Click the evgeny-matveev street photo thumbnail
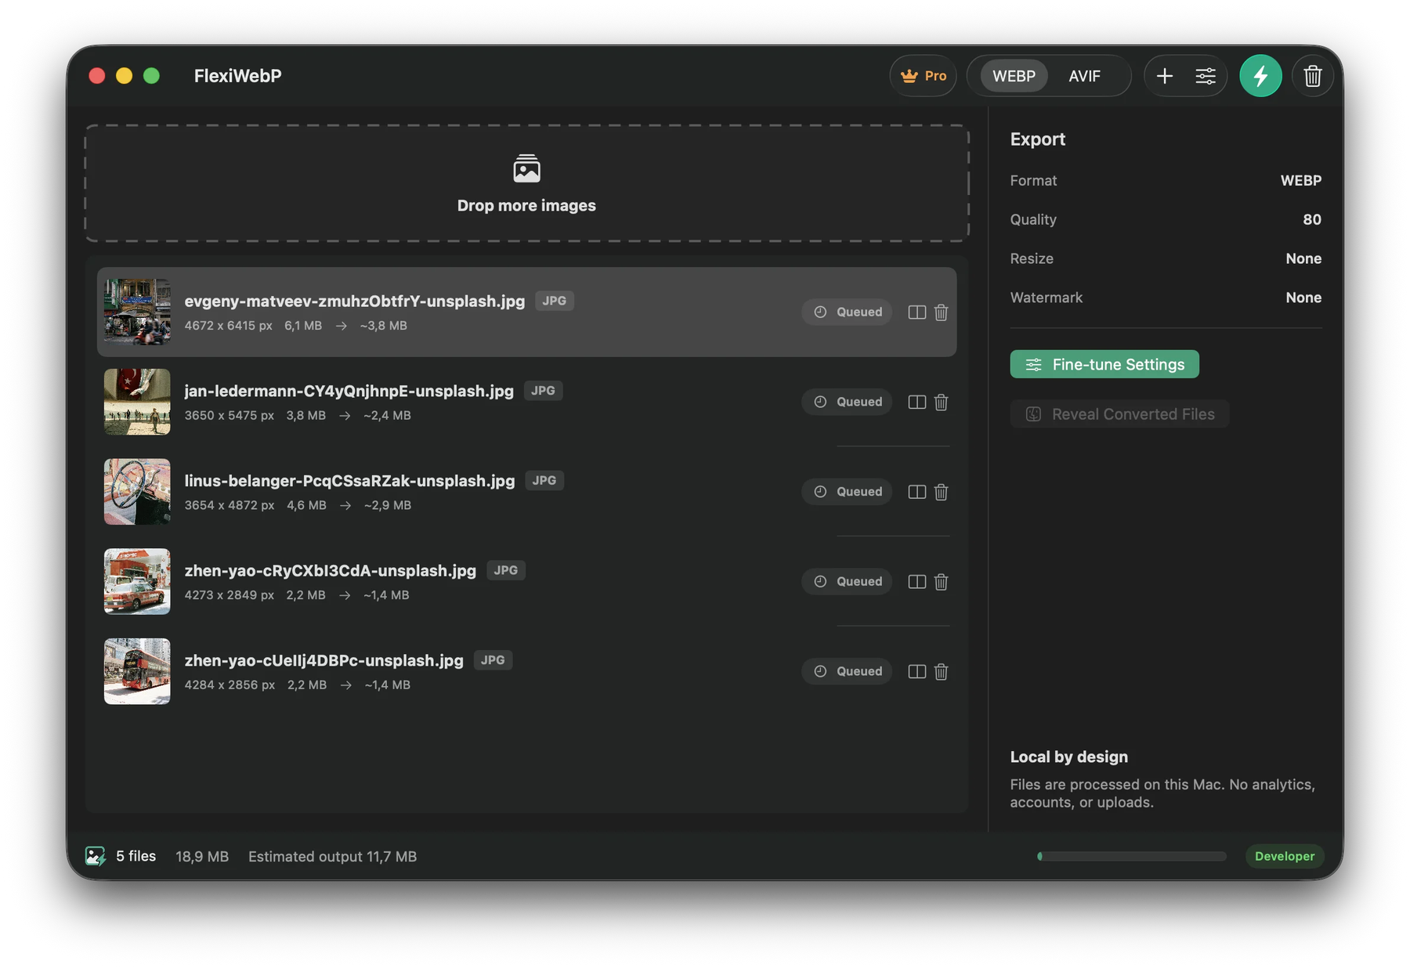The image size is (1410, 968). (137, 312)
